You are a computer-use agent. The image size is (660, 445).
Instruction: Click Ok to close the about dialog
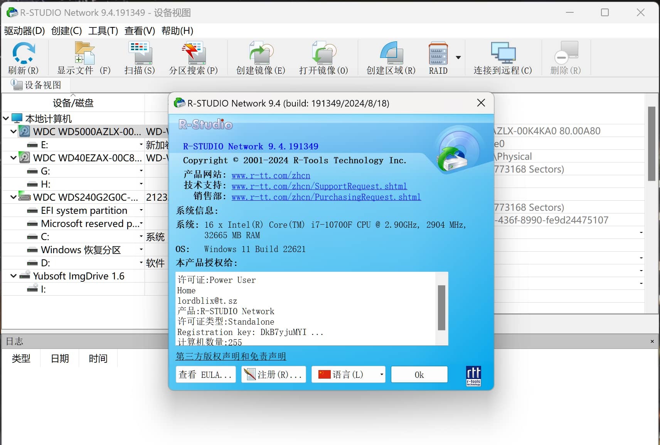coord(419,374)
